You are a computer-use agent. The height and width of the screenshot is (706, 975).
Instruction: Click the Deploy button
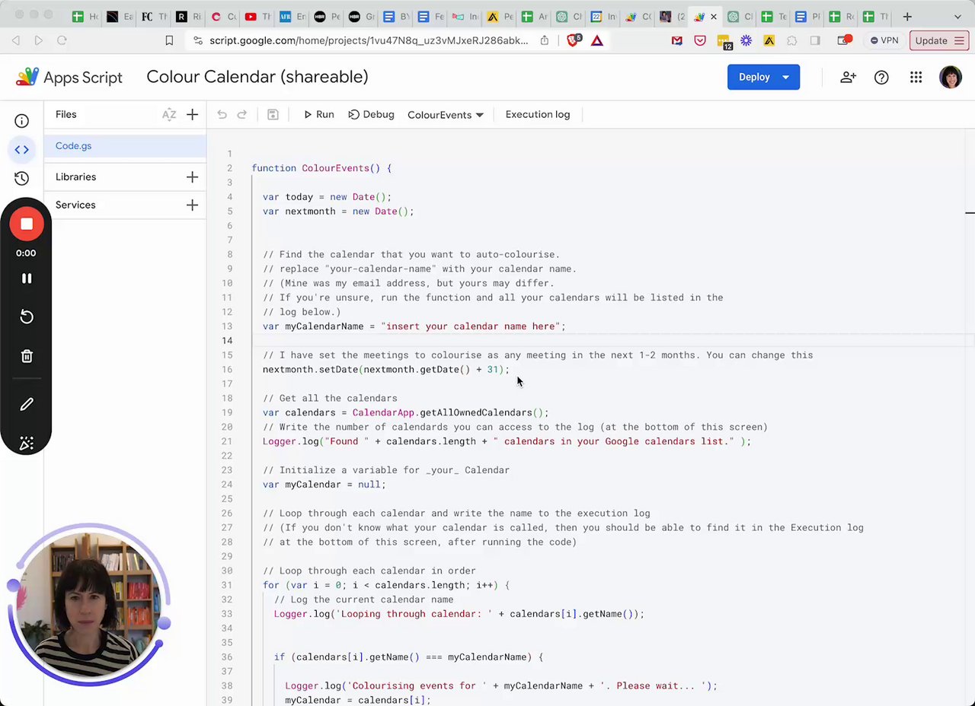coord(763,77)
